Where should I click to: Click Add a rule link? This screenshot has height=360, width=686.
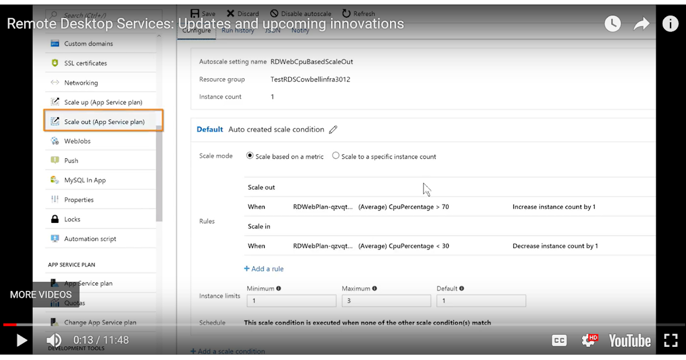(264, 269)
